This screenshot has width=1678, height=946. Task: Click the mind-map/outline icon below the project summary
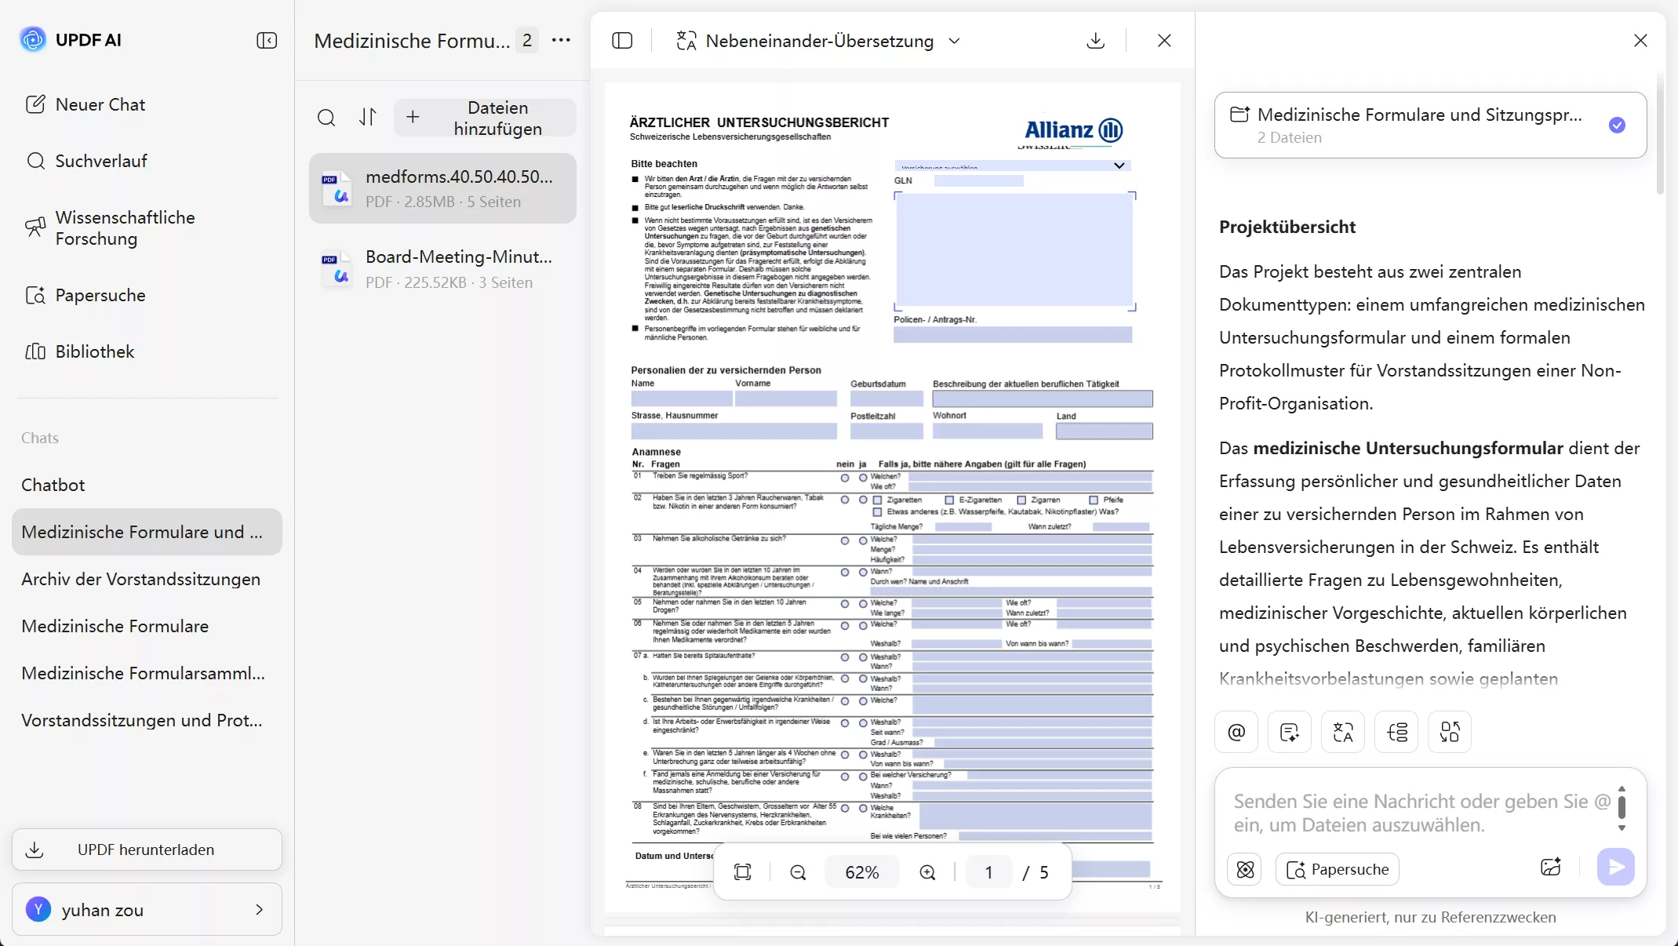(x=1396, y=731)
